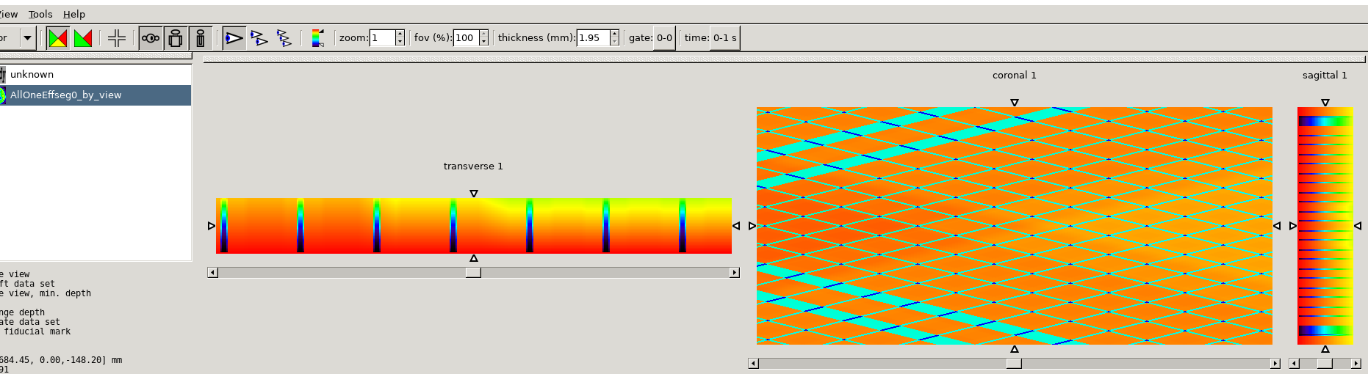This screenshot has height=374, width=1368.
Task: Click the sagittal 1 view label
Action: (1325, 76)
